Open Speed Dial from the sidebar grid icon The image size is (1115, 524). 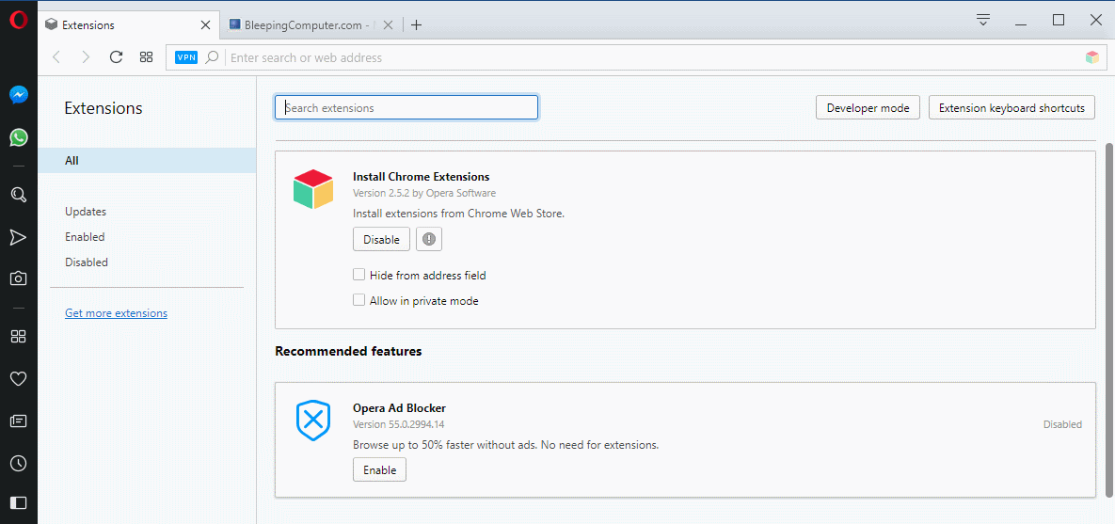click(19, 336)
